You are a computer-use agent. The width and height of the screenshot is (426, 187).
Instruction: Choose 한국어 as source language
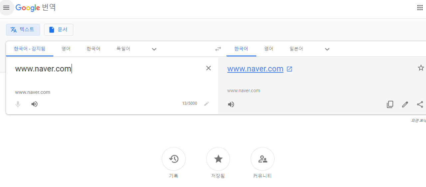click(x=94, y=49)
